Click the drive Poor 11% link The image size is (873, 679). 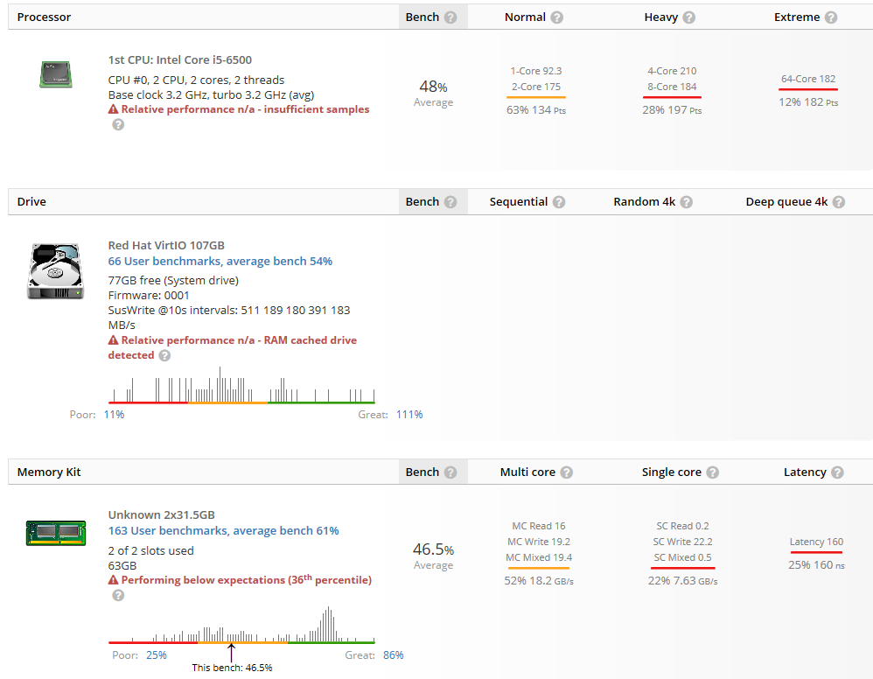(114, 415)
